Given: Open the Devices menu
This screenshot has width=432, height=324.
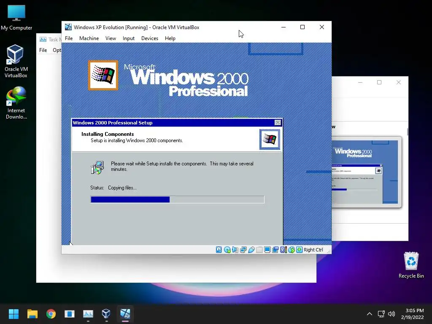Looking at the screenshot, I should (150, 38).
